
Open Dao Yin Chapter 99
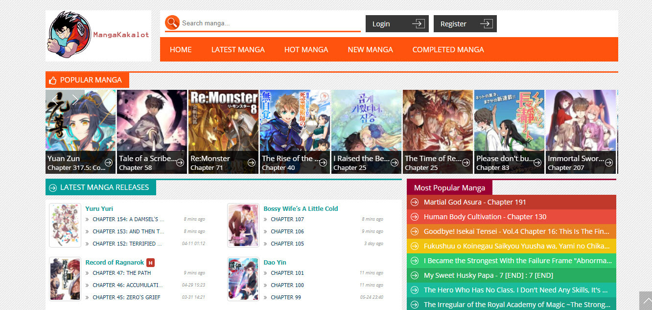[286, 297]
